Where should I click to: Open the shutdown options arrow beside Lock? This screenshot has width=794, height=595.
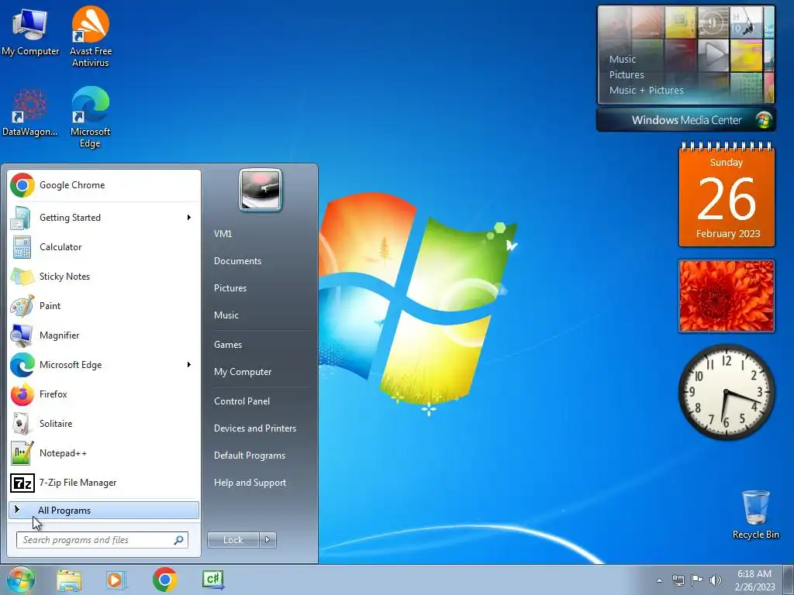[x=268, y=540]
